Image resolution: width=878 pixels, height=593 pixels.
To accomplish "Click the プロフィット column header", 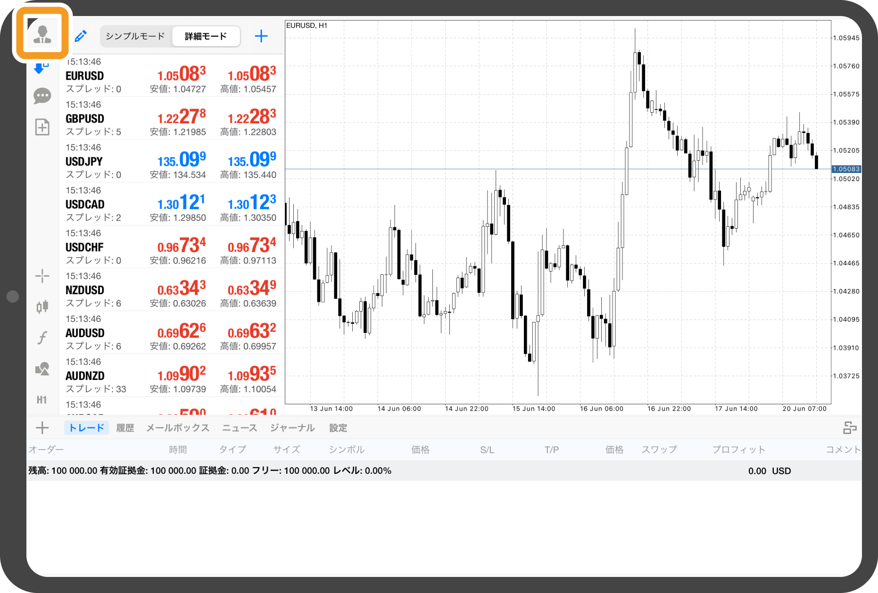I will pyautogui.click(x=738, y=450).
